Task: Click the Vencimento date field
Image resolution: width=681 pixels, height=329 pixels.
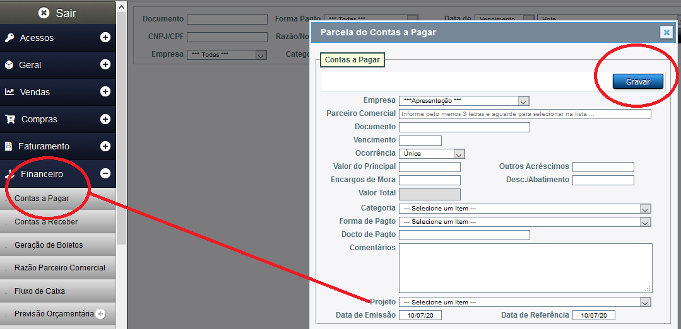Action: [420, 141]
